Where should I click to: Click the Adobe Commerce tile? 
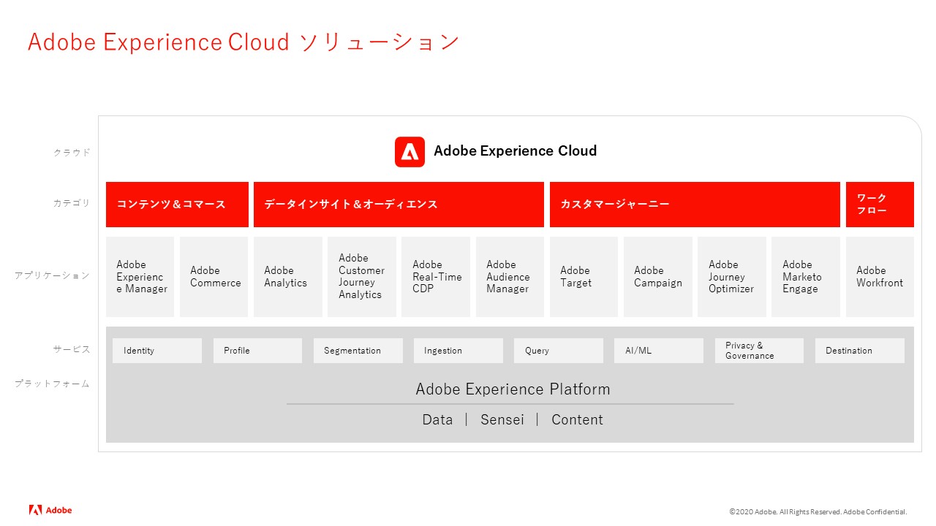tap(214, 277)
